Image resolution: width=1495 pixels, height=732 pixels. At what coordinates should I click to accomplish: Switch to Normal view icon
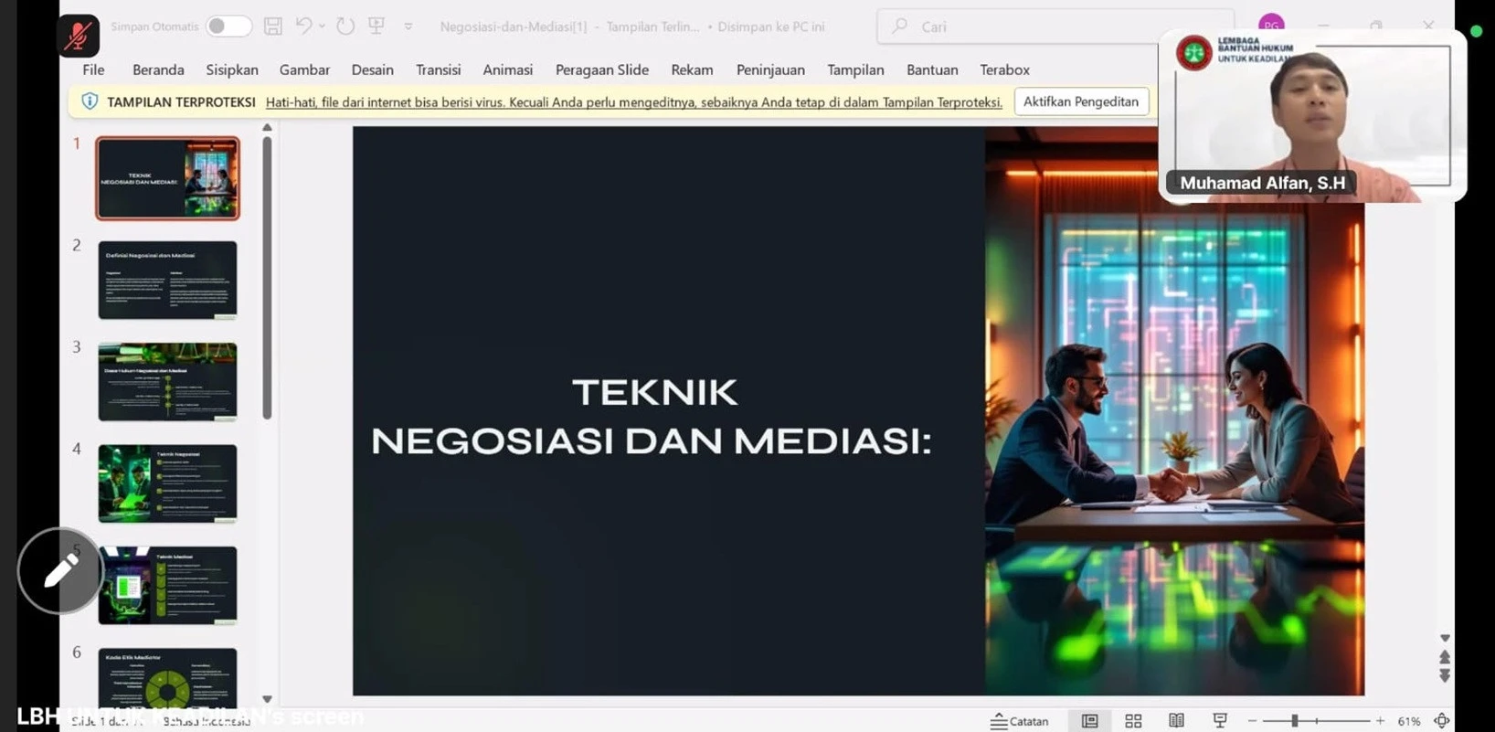[x=1089, y=721]
